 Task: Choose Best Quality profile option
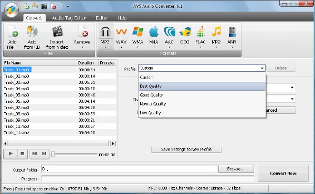[x=202, y=86]
